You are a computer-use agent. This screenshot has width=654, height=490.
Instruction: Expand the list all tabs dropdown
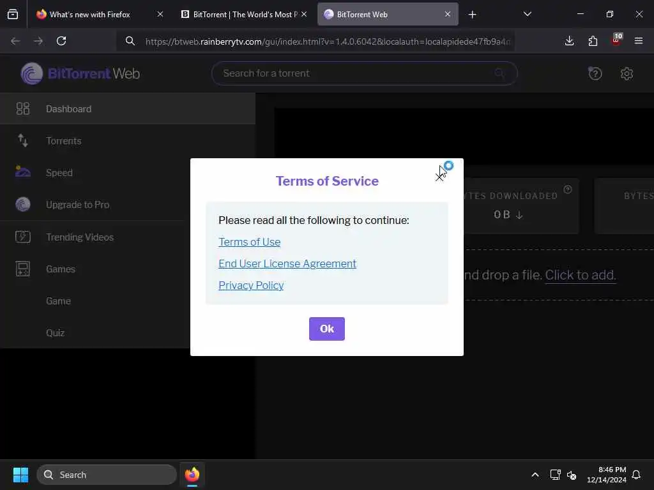point(527,14)
